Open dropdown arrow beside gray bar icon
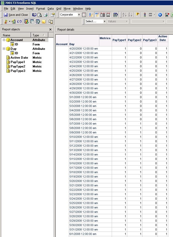This screenshot has height=237, width=173. 154,15
